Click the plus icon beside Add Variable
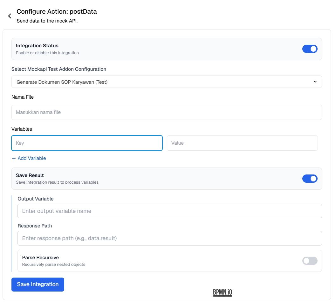Screen dimensions: 336x302 pos(13,158)
